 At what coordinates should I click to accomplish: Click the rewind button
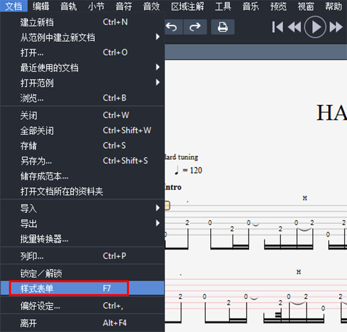(294, 27)
